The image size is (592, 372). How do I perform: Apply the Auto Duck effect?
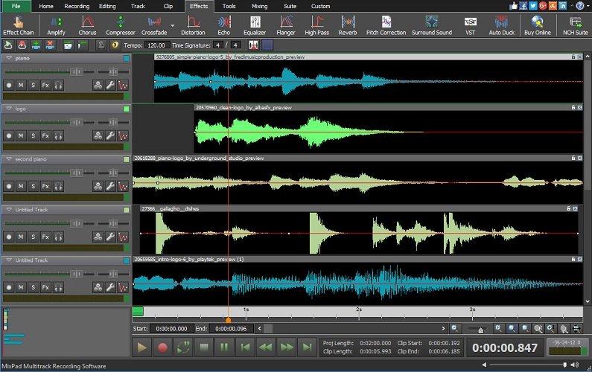click(501, 25)
